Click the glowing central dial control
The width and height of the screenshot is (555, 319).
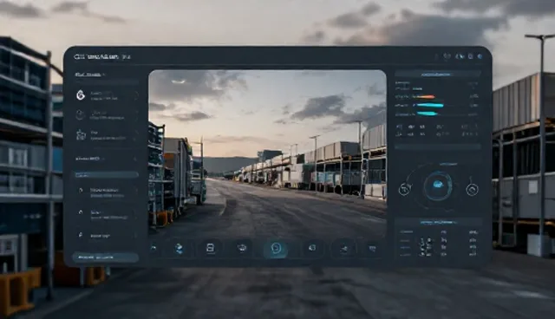click(x=438, y=186)
